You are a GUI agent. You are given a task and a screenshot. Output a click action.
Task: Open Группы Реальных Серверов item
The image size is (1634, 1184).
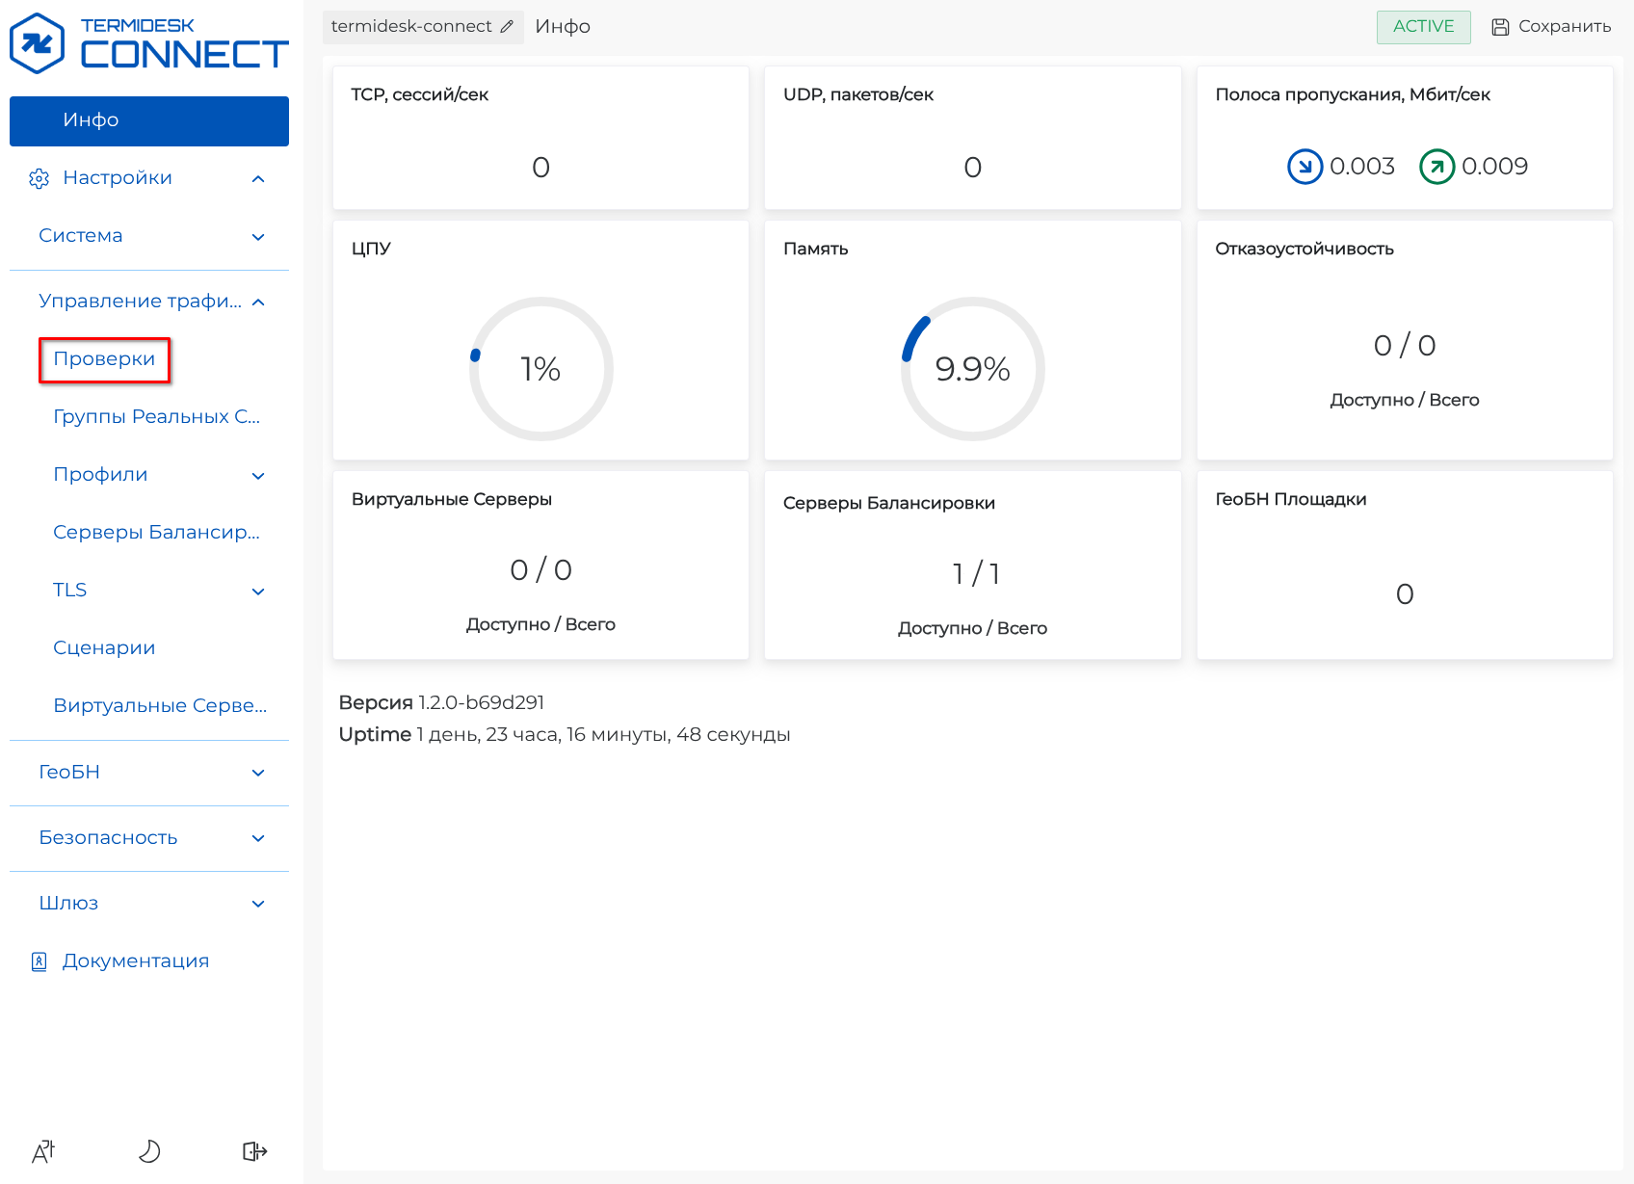(156, 417)
